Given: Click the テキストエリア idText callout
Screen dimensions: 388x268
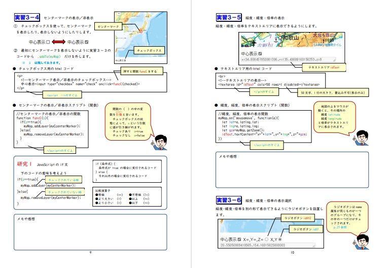Looking at the screenshot, I should coord(324,68).
